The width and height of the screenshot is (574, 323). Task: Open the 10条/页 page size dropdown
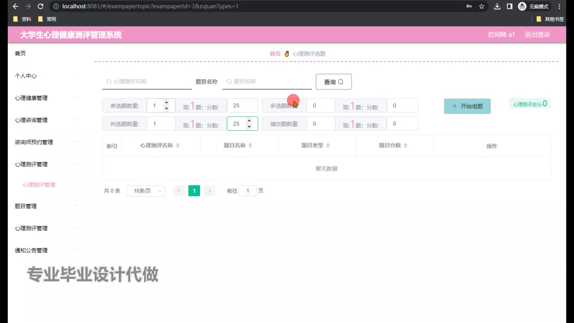[145, 191]
